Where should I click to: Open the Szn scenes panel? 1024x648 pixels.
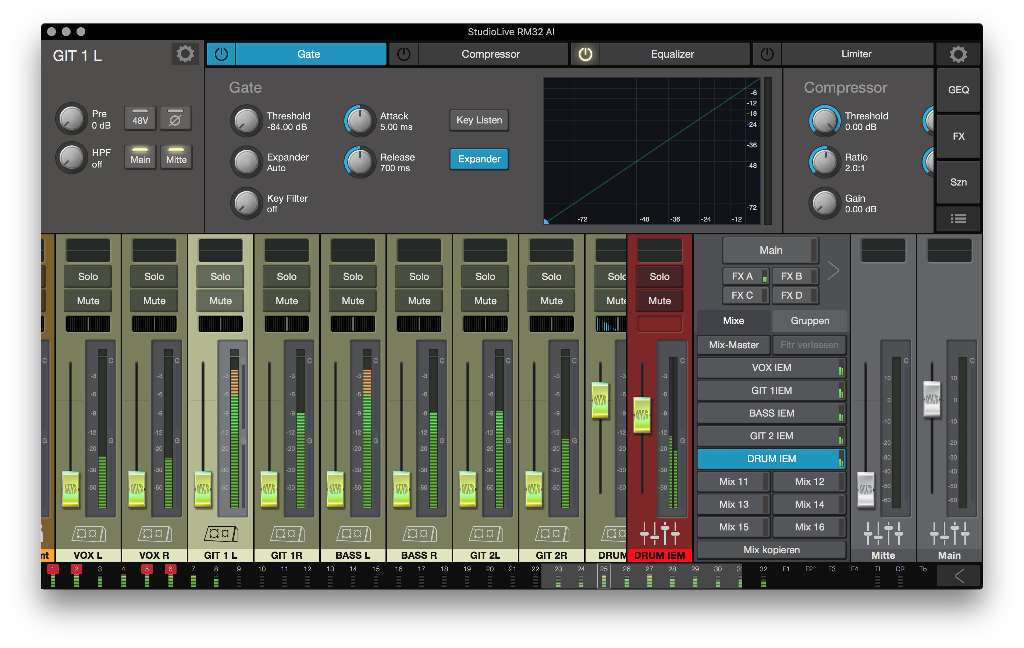coord(958,182)
